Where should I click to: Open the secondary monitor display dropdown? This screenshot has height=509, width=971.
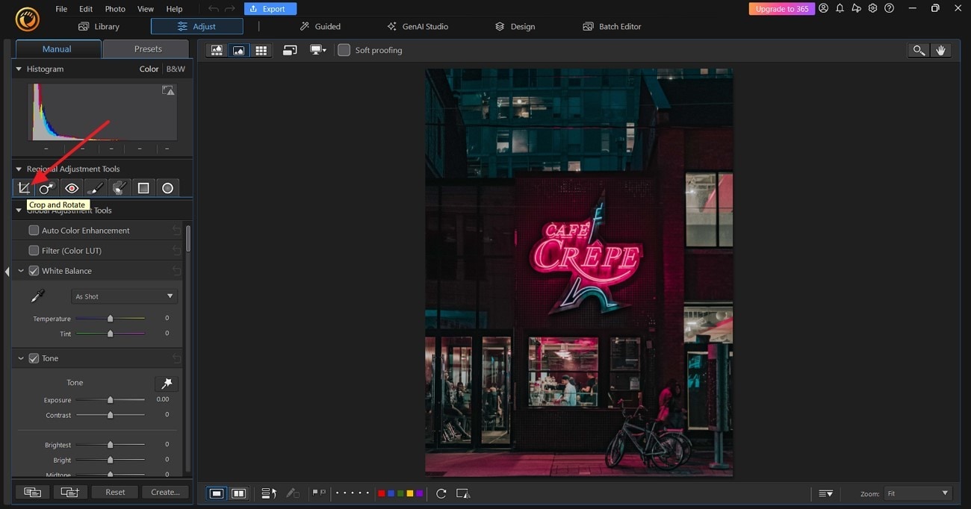click(318, 50)
